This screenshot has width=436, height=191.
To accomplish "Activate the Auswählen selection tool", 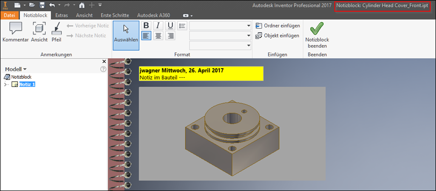I will 126,36.
